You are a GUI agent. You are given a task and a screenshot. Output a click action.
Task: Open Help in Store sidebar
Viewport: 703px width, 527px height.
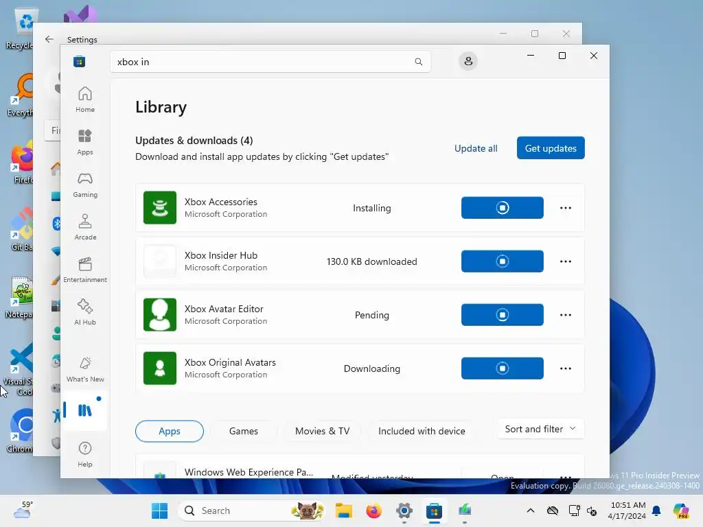coord(84,454)
